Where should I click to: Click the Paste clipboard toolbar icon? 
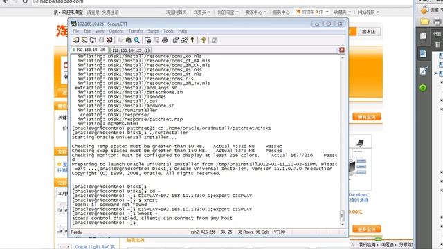pyautogui.click(x=129, y=40)
